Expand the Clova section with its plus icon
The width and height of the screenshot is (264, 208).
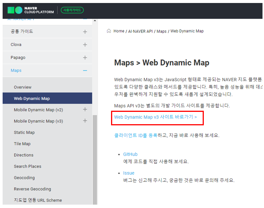tap(85, 45)
